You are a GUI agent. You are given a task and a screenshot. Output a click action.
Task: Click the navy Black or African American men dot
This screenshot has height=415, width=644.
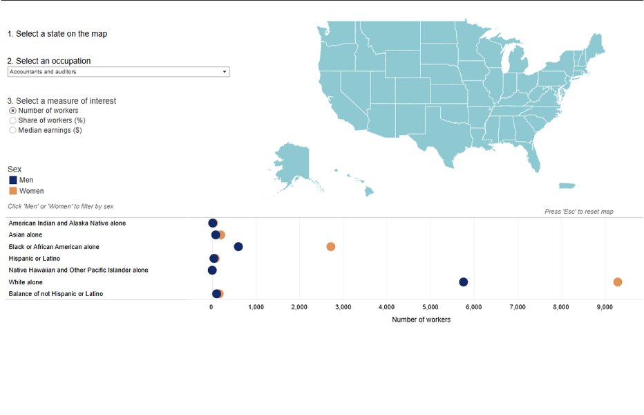point(238,247)
